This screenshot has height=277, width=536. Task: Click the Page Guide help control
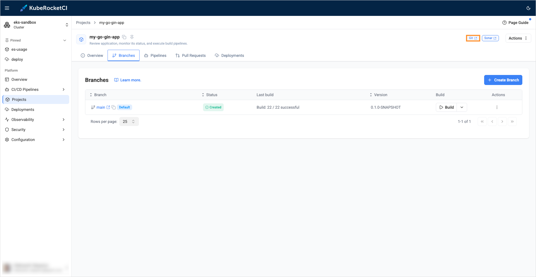[515, 23]
